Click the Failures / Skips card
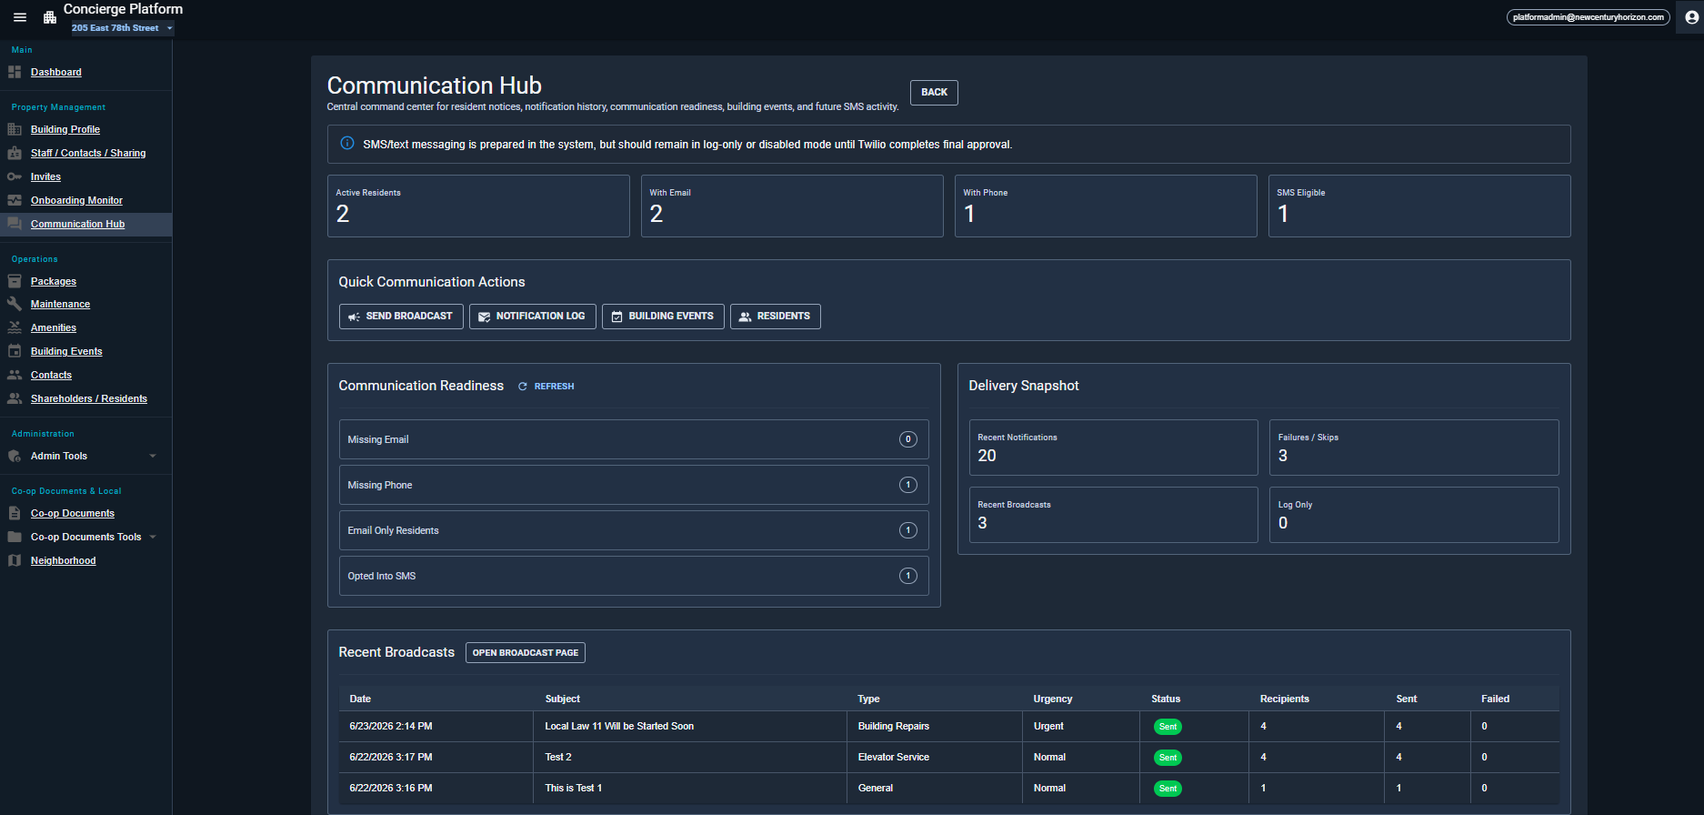This screenshot has width=1704, height=815. [1414, 448]
